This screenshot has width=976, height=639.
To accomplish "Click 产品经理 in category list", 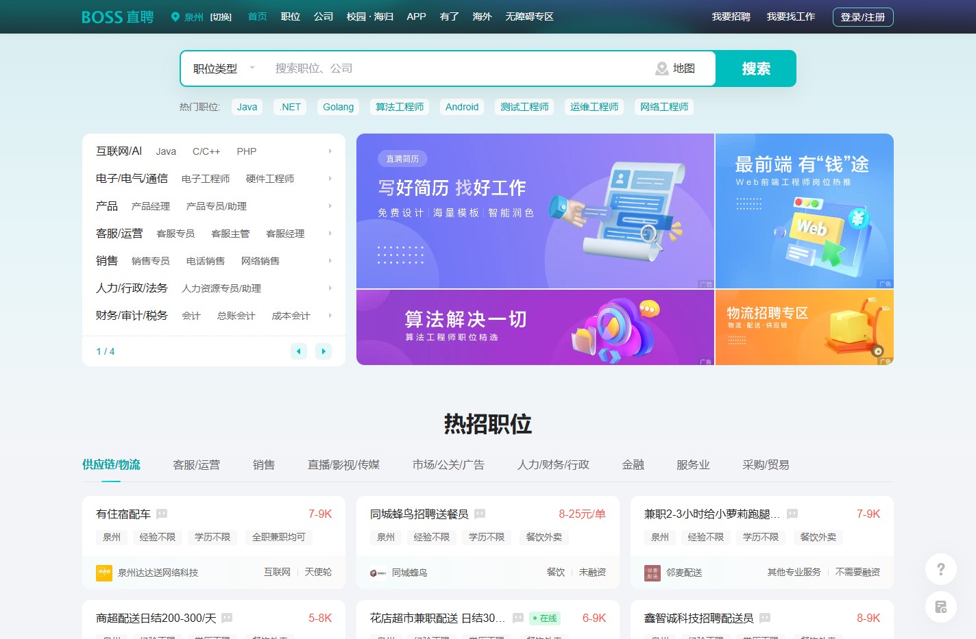I will 151,206.
